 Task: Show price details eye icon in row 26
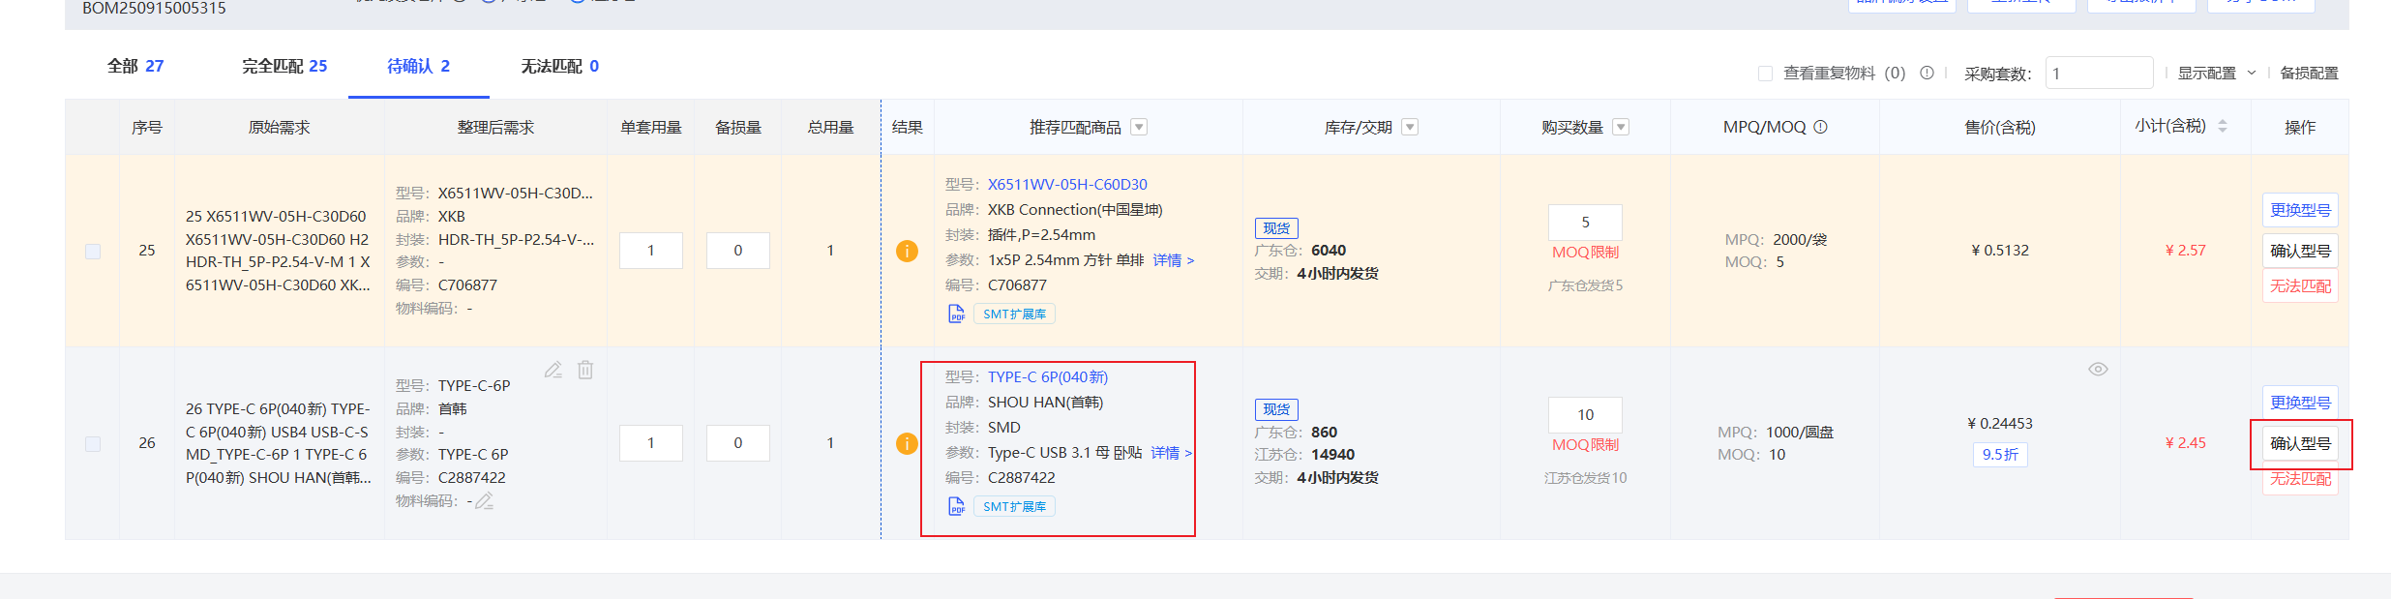tap(2098, 370)
